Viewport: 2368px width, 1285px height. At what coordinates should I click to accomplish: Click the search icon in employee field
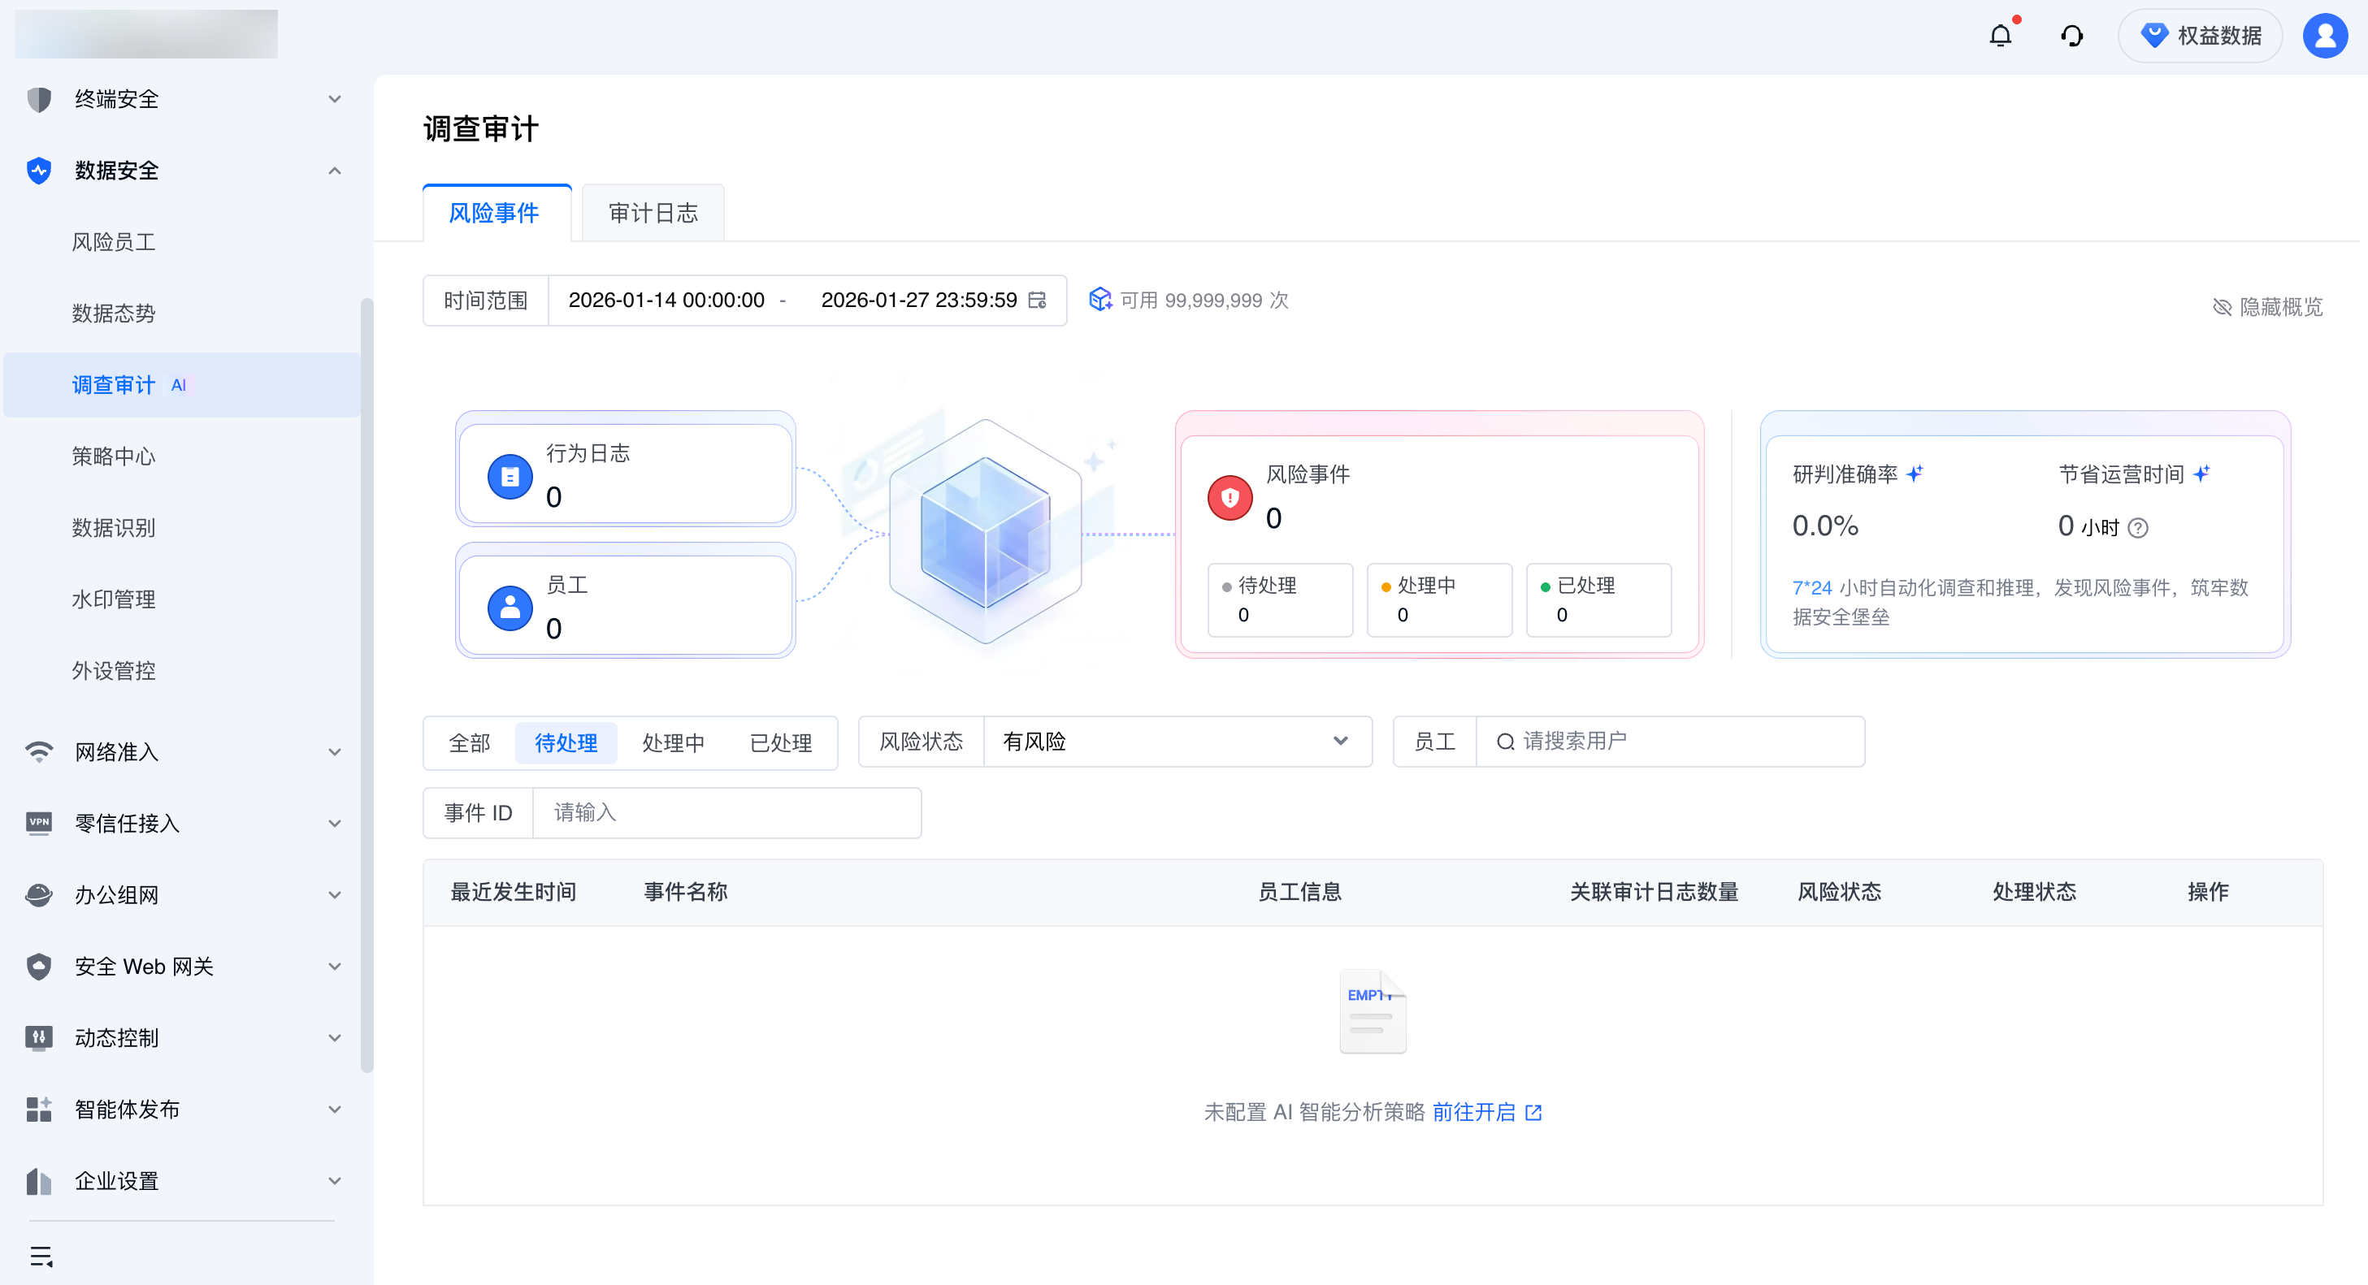(1506, 742)
